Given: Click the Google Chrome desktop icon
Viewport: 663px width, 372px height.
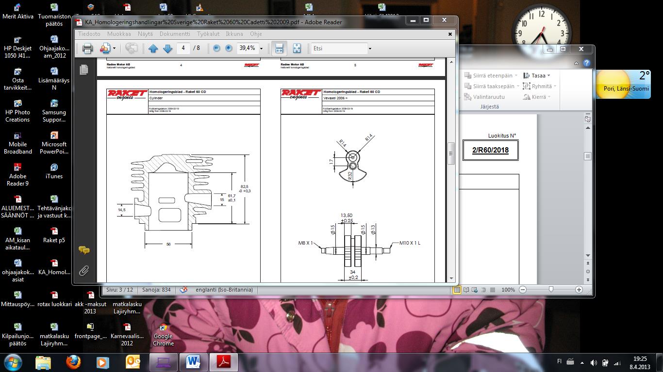Looking at the screenshot, I should tap(163, 334).
